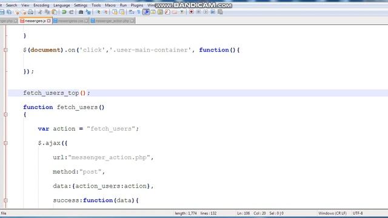Click the Save Recorded Macro icon

click(220, 12)
